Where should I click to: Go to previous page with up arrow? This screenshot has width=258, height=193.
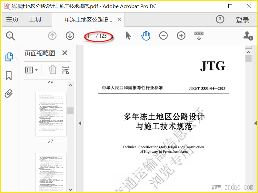point(52,36)
